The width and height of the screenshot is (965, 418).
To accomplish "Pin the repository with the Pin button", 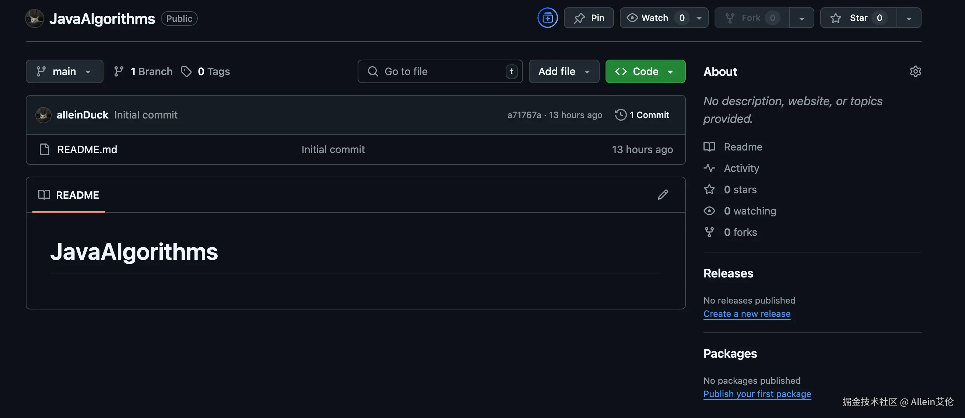I will pyautogui.click(x=589, y=18).
